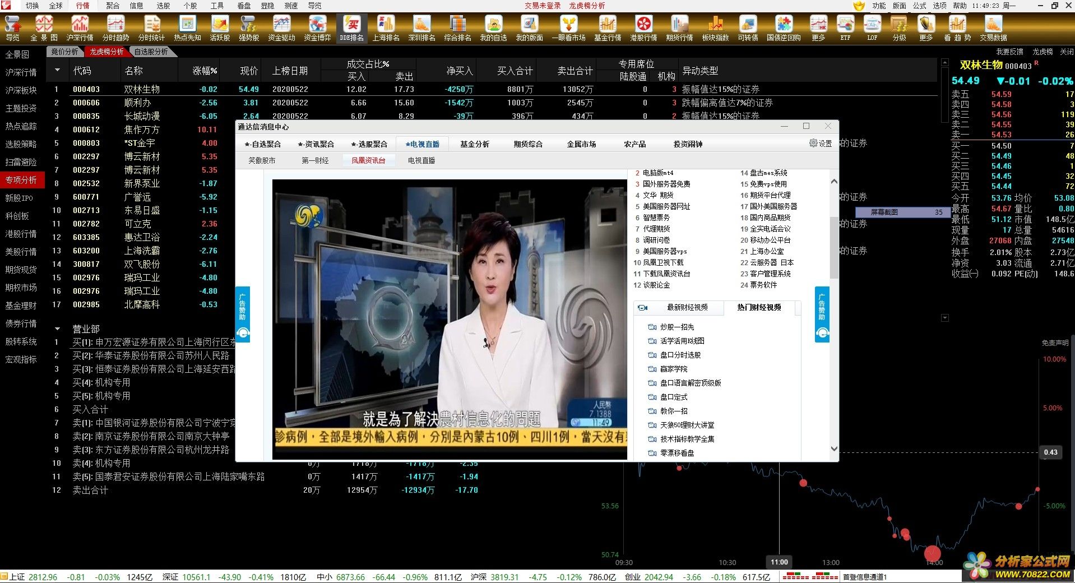The height and width of the screenshot is (583, 1075).
Task: Open 基金行情 fund quotes
Action: (608, 28)
